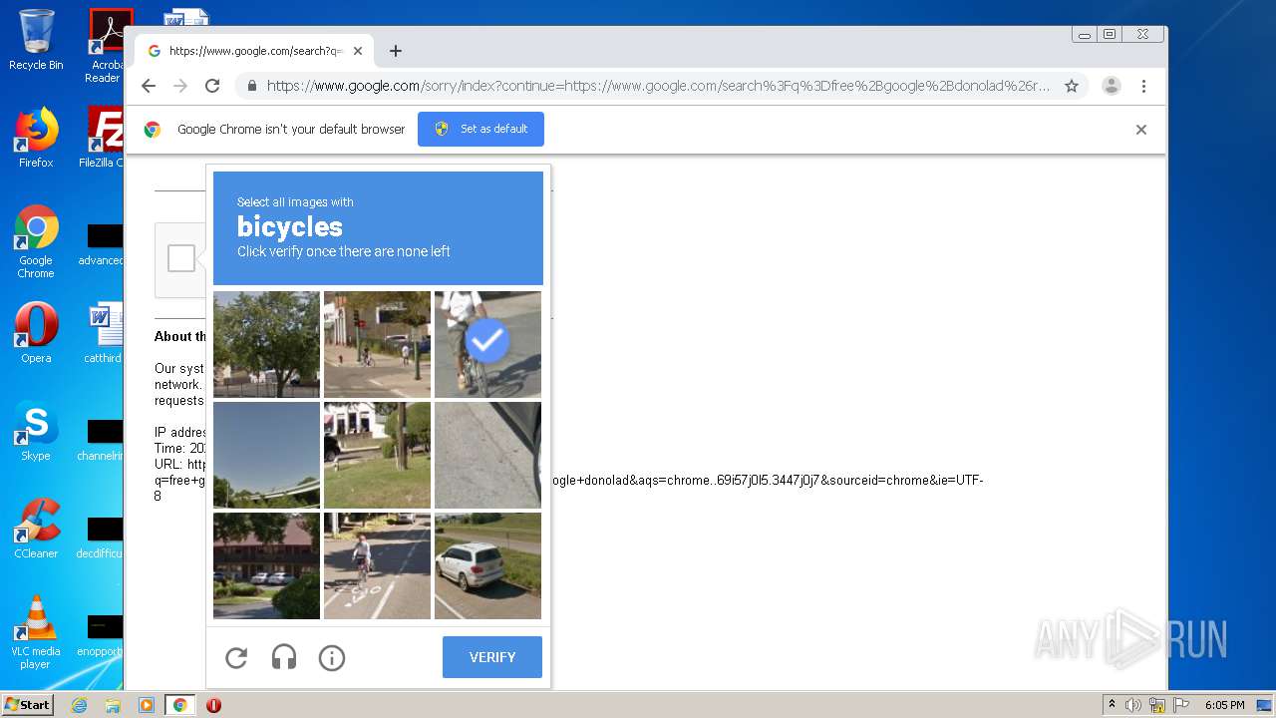View site info via the padlock icon
1276x718 pixels.
coord(252,86)
